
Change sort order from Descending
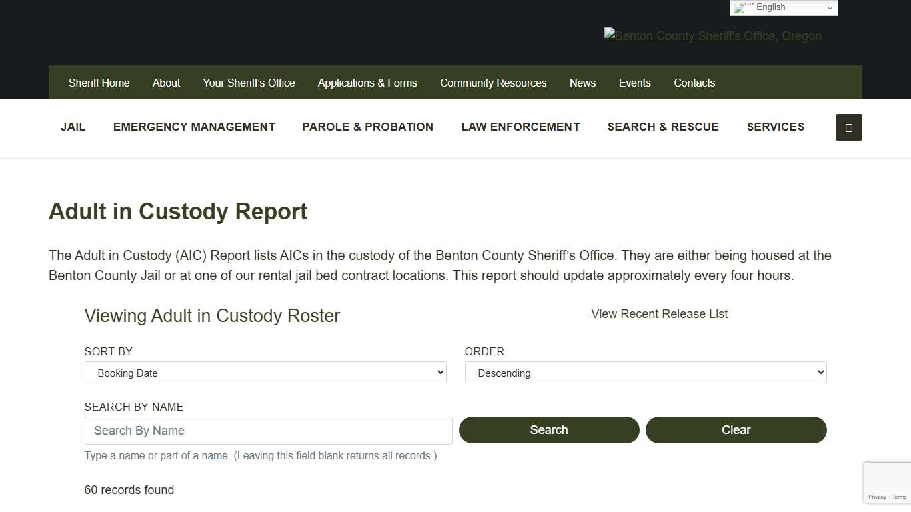coord(645,372)
